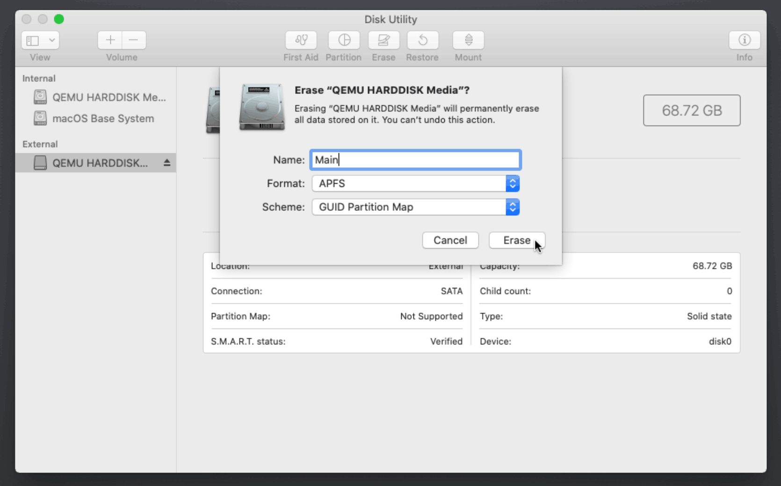Image resolution: width=781 pixels, height=486 pixels.
Task: Click the Name field containing Main
Action: (x=415, y=160)
